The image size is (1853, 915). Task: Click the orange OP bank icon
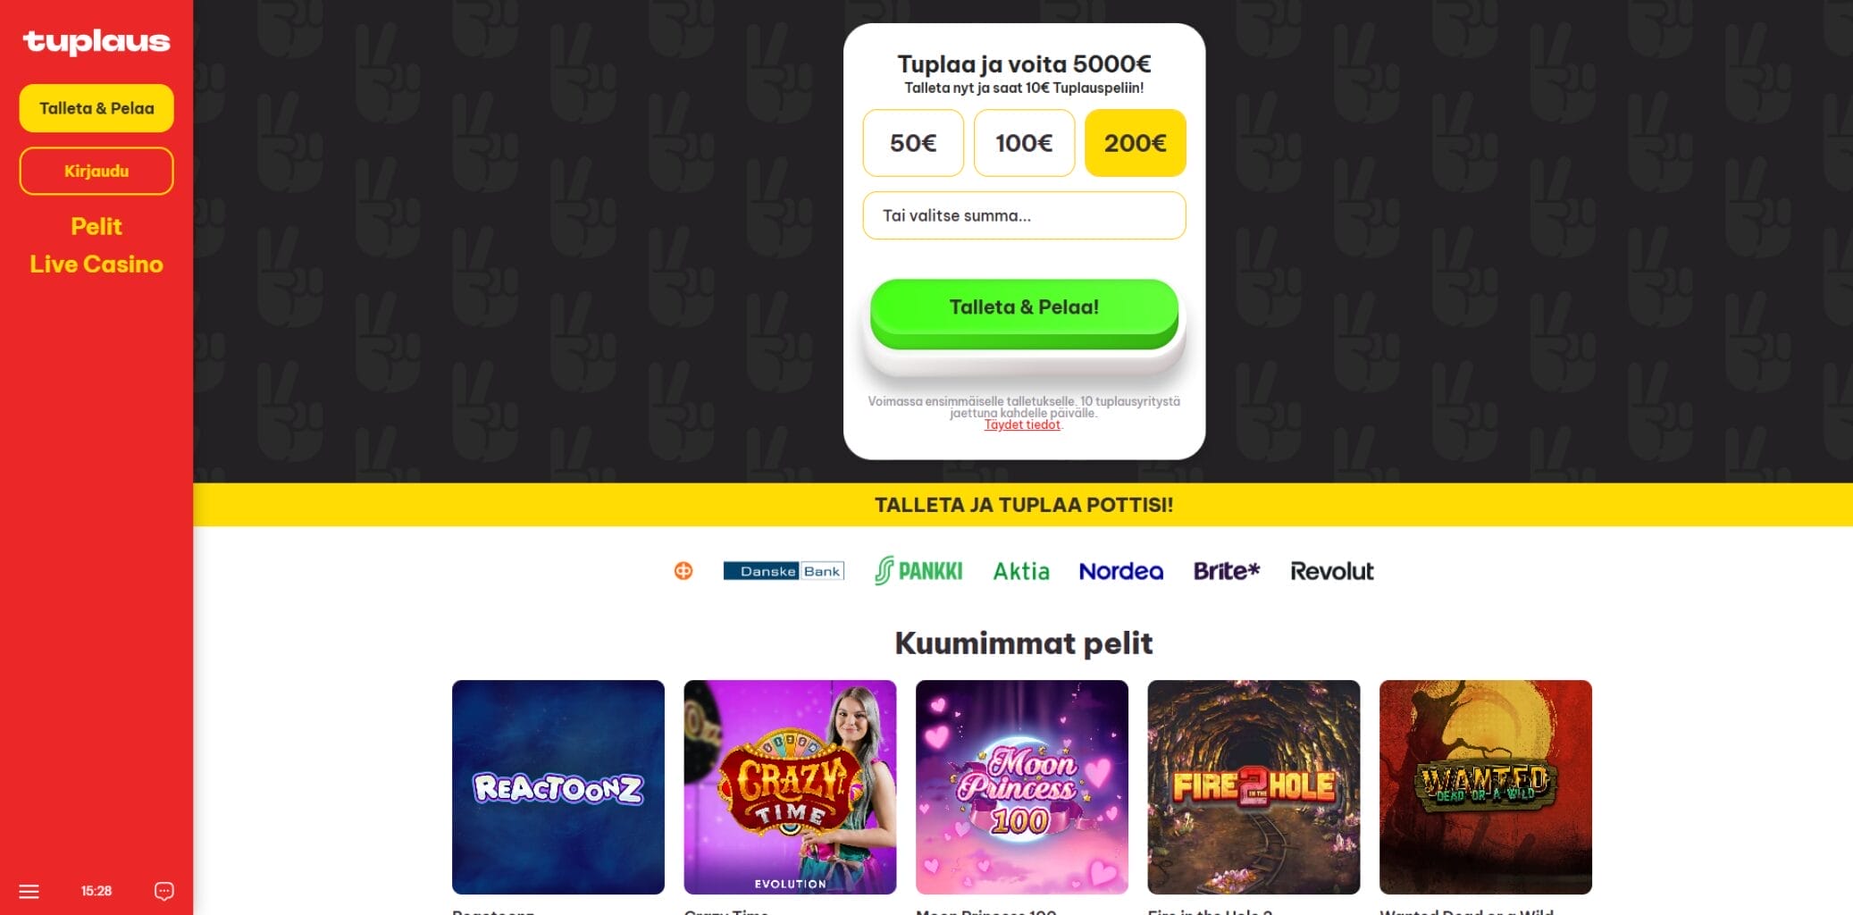click(x=683, y=571)
